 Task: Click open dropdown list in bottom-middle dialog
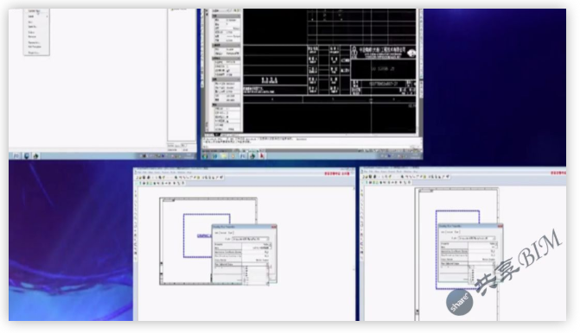[256, 276]
